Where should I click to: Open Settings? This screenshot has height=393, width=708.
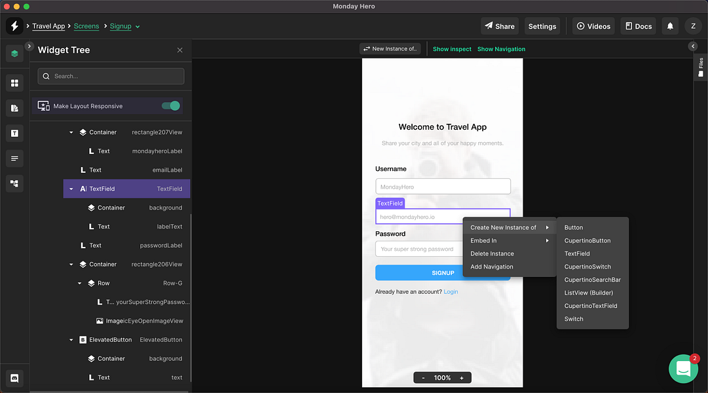[542, 26]
